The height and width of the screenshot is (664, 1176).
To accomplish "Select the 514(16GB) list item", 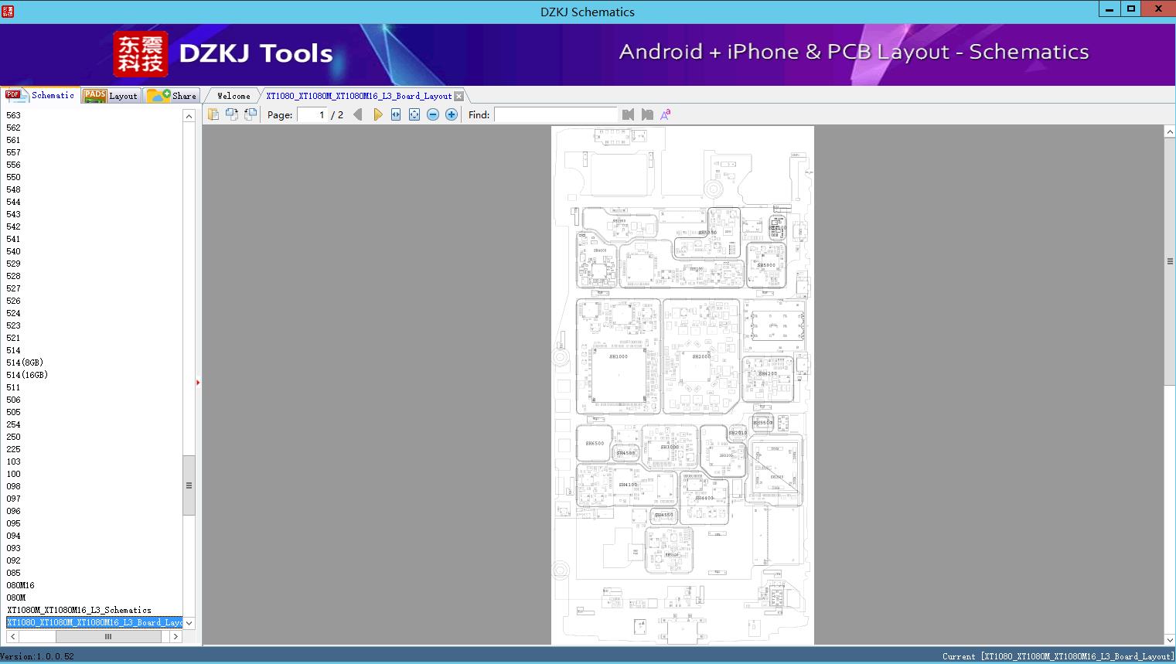I will pyautogui.click(x=27, y=375).
